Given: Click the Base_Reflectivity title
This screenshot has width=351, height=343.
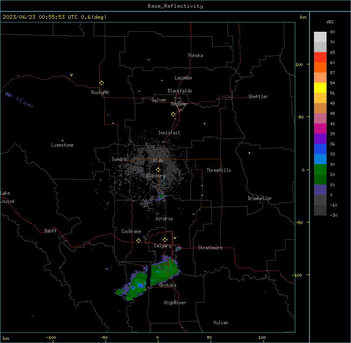Looking at the screenshot, I should (175, 6).
